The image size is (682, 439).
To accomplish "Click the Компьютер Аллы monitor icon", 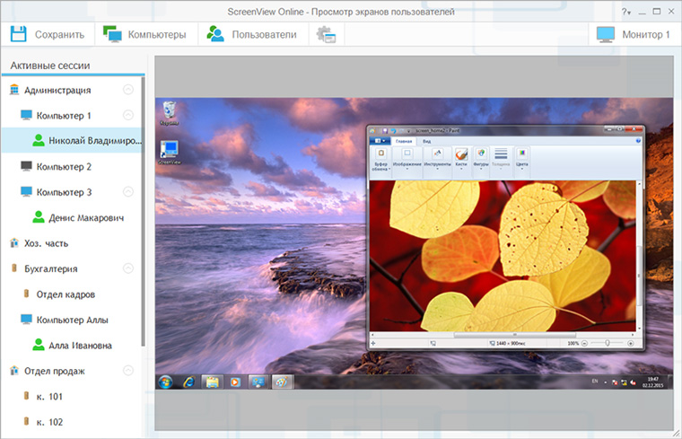I will [27, 320].
